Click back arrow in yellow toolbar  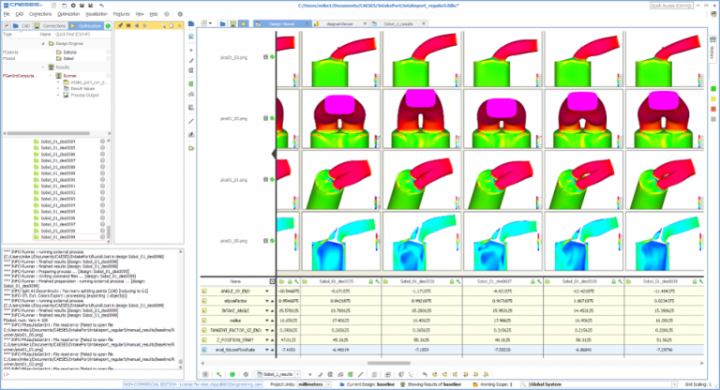pyautogui.click(x=136, y=25)
